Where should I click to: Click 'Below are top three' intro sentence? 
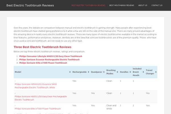49,52
